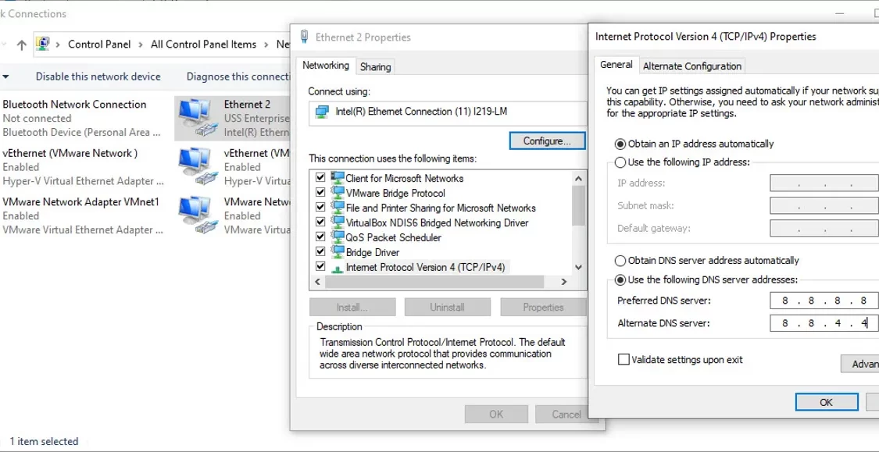Select the adapter icon beside truncated 'VMware Netw'

(197, 215)
